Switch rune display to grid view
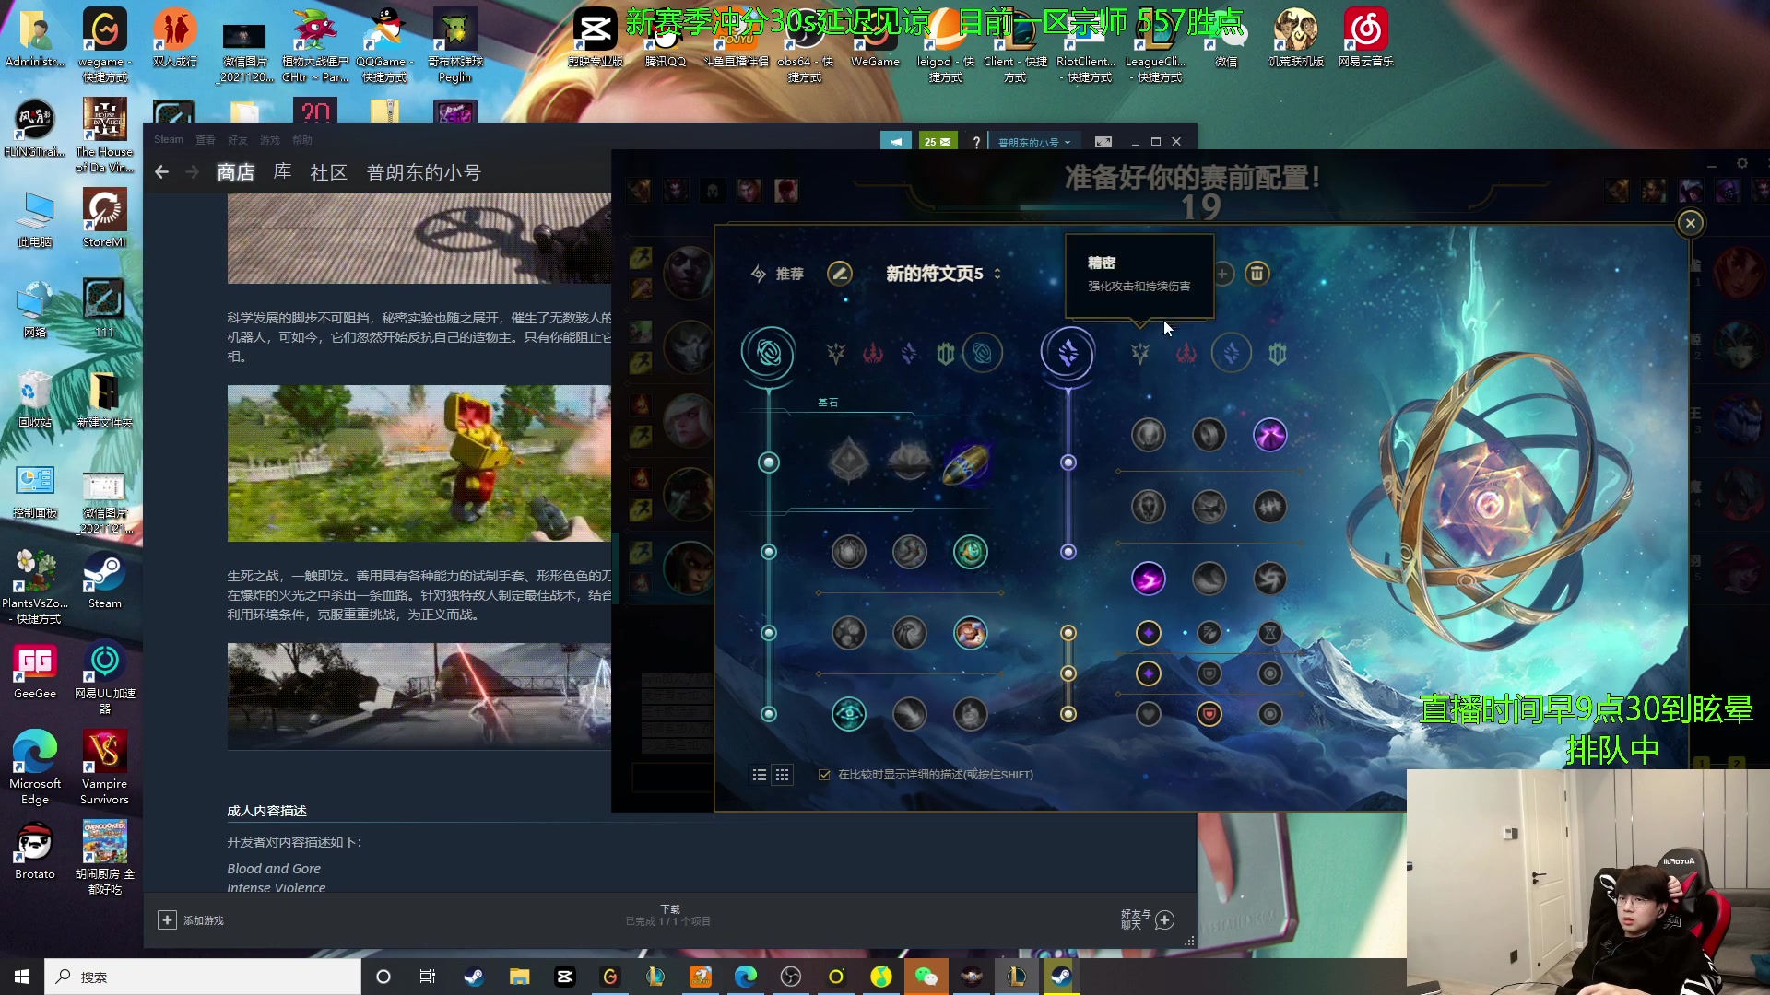 tap(782, 775)
